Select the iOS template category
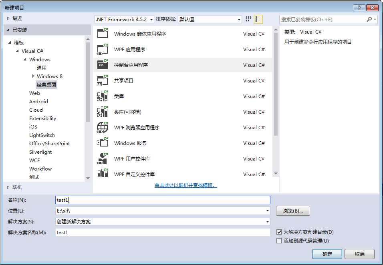The width and height of the screenshot is (383, 265). [x=33, y=126]
